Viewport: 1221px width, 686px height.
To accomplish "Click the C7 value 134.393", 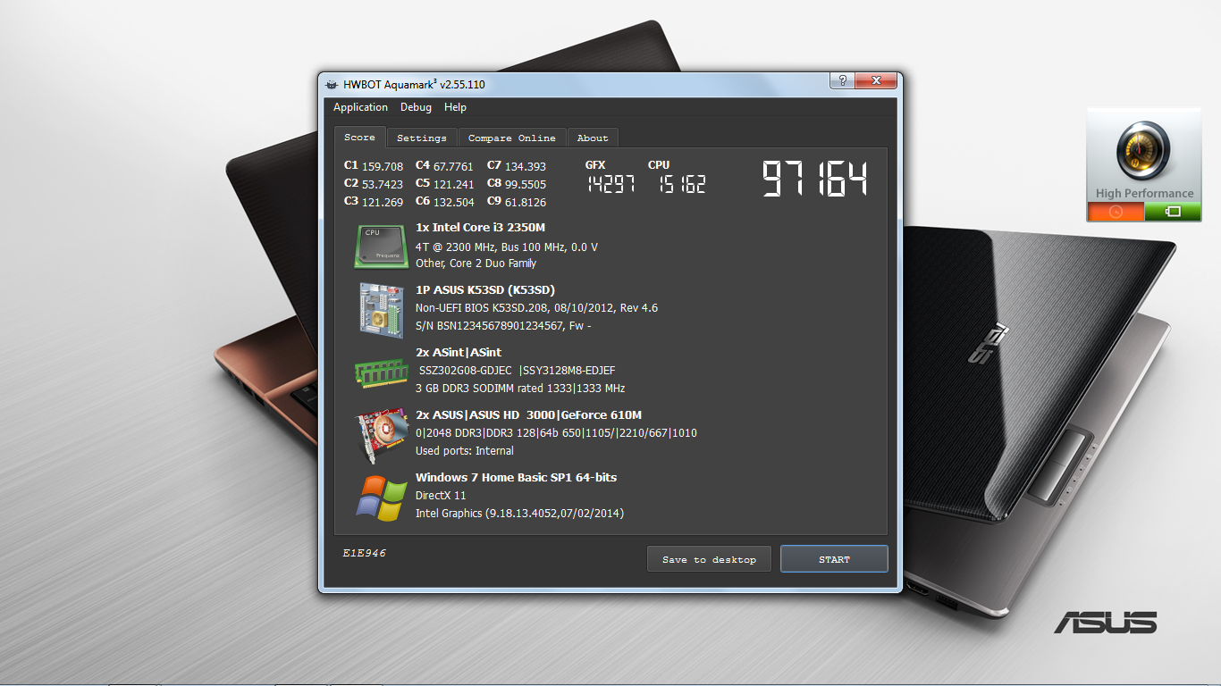I will 526,166.
